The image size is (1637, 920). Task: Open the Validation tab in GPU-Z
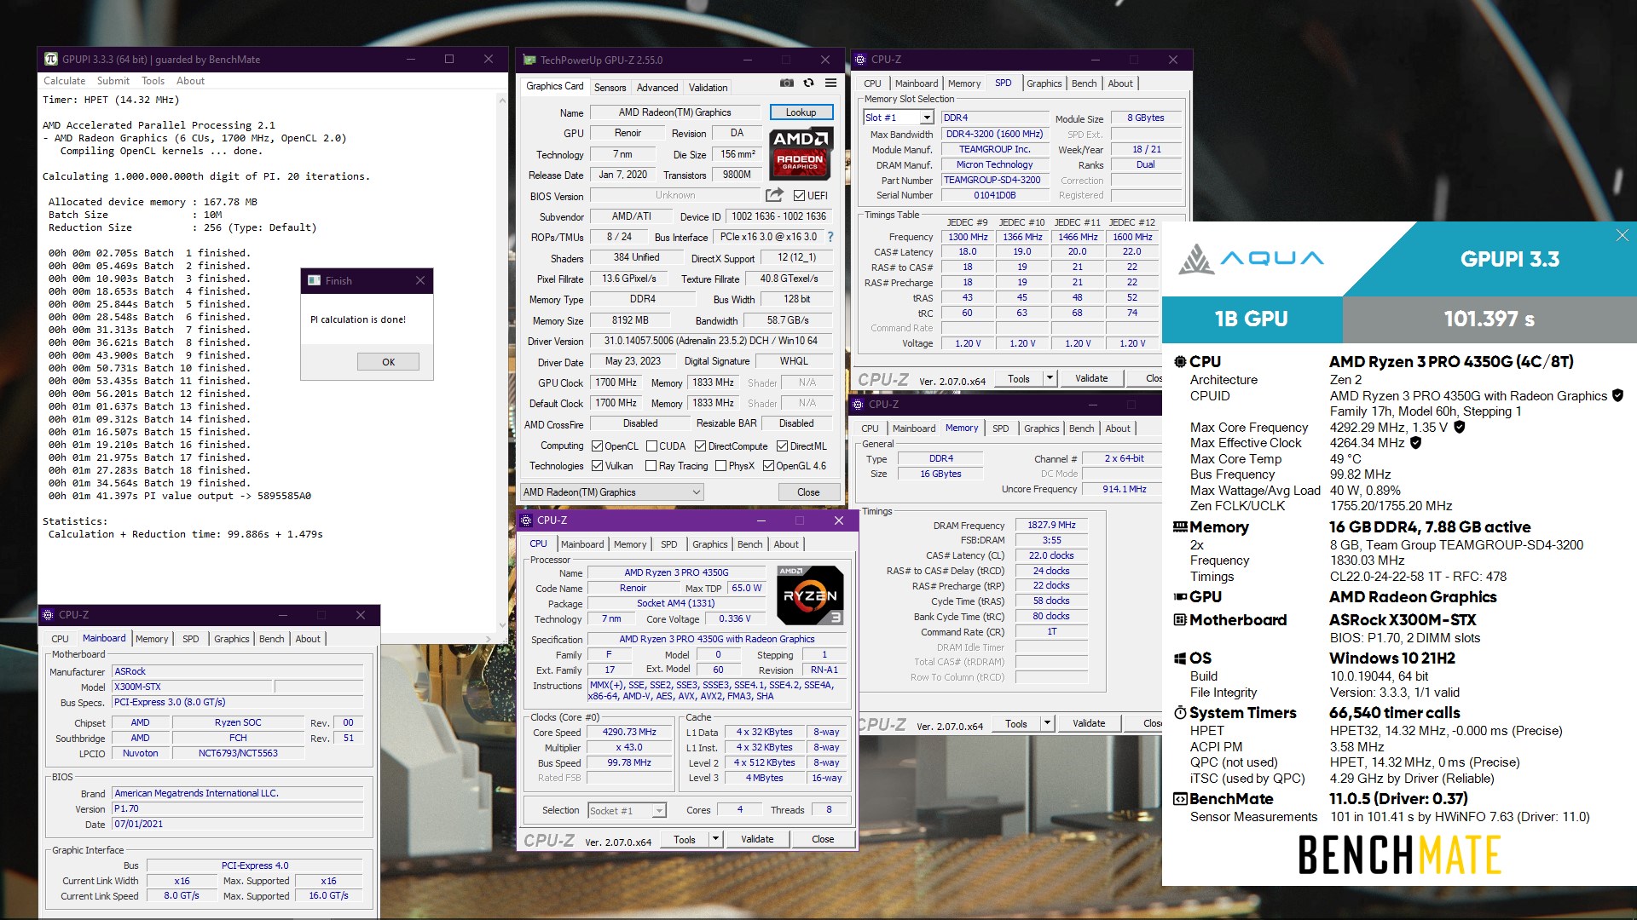pyautogui.click(x=708, y=87)
